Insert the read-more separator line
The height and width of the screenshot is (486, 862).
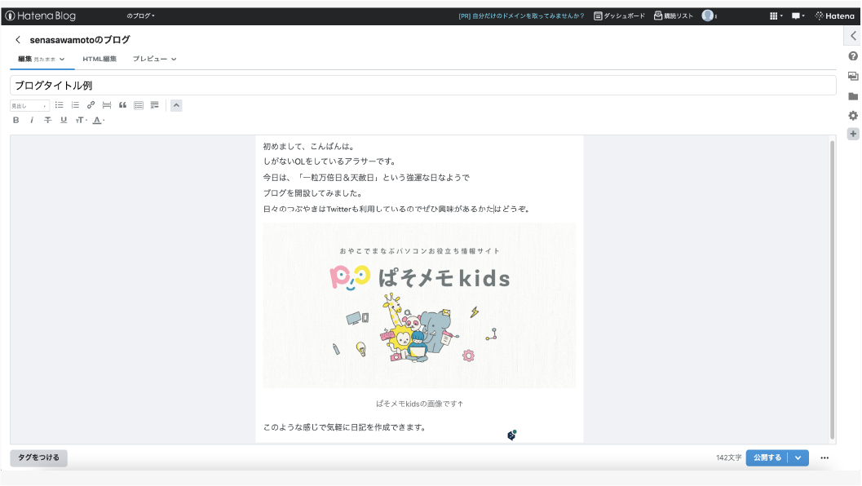coord(107,105)
